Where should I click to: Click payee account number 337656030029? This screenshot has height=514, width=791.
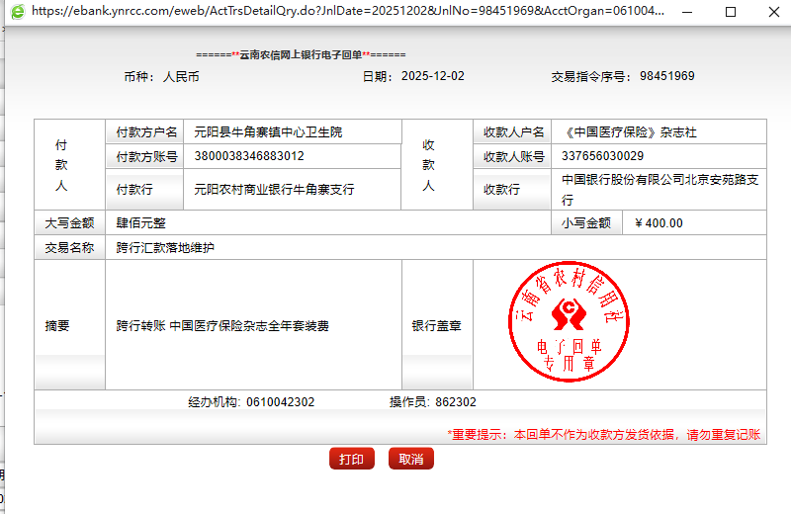(x=602, y=156)
